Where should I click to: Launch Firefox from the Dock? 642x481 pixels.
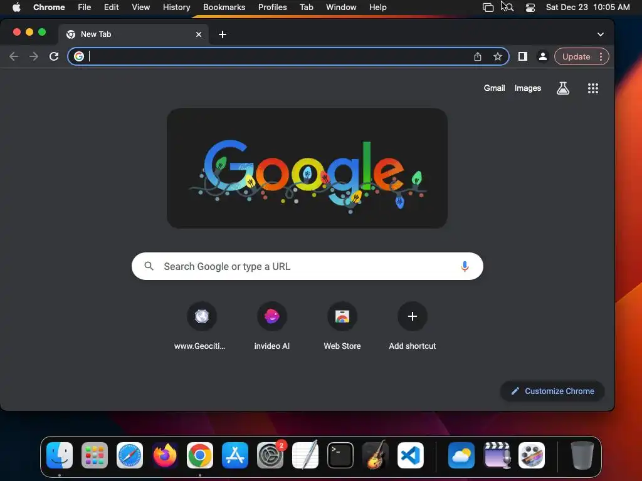pyautogui.click(x=165, y=455)
